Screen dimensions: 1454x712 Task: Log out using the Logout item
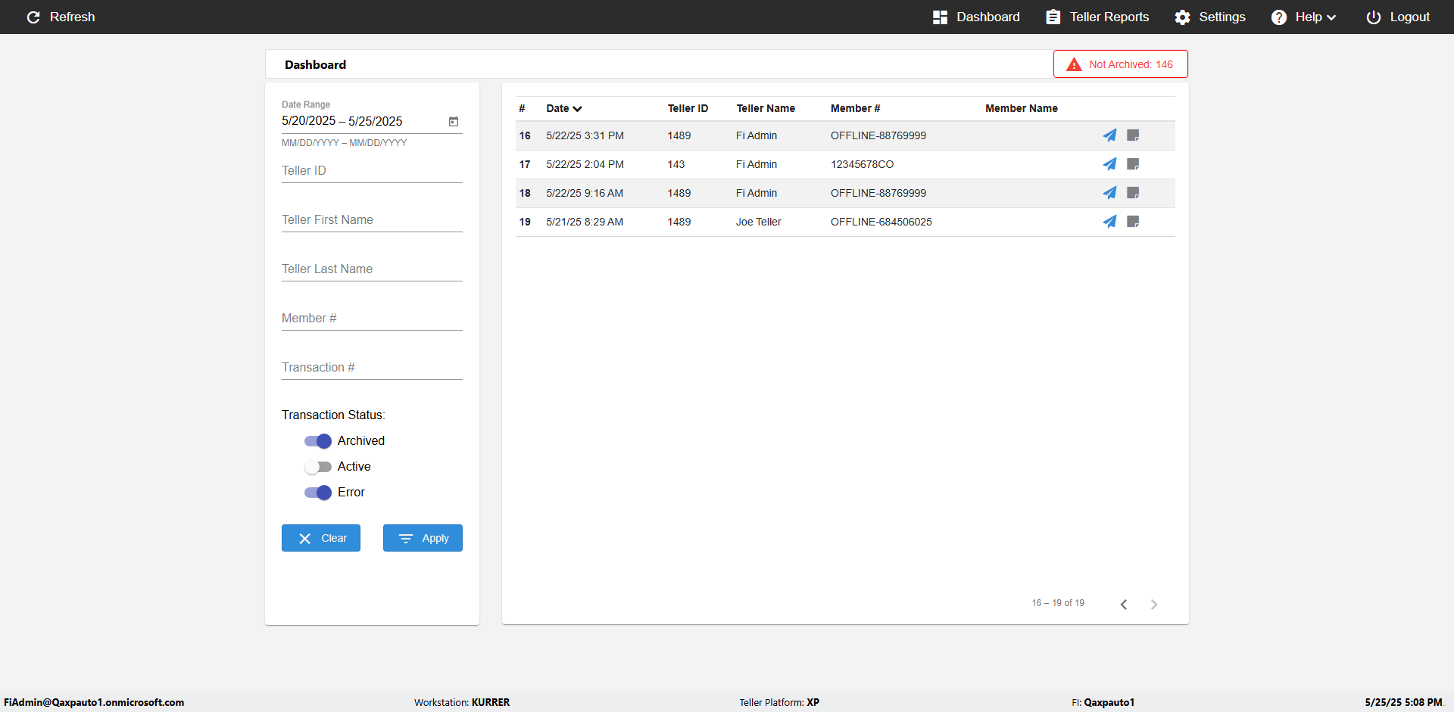tap(1398, 17)
